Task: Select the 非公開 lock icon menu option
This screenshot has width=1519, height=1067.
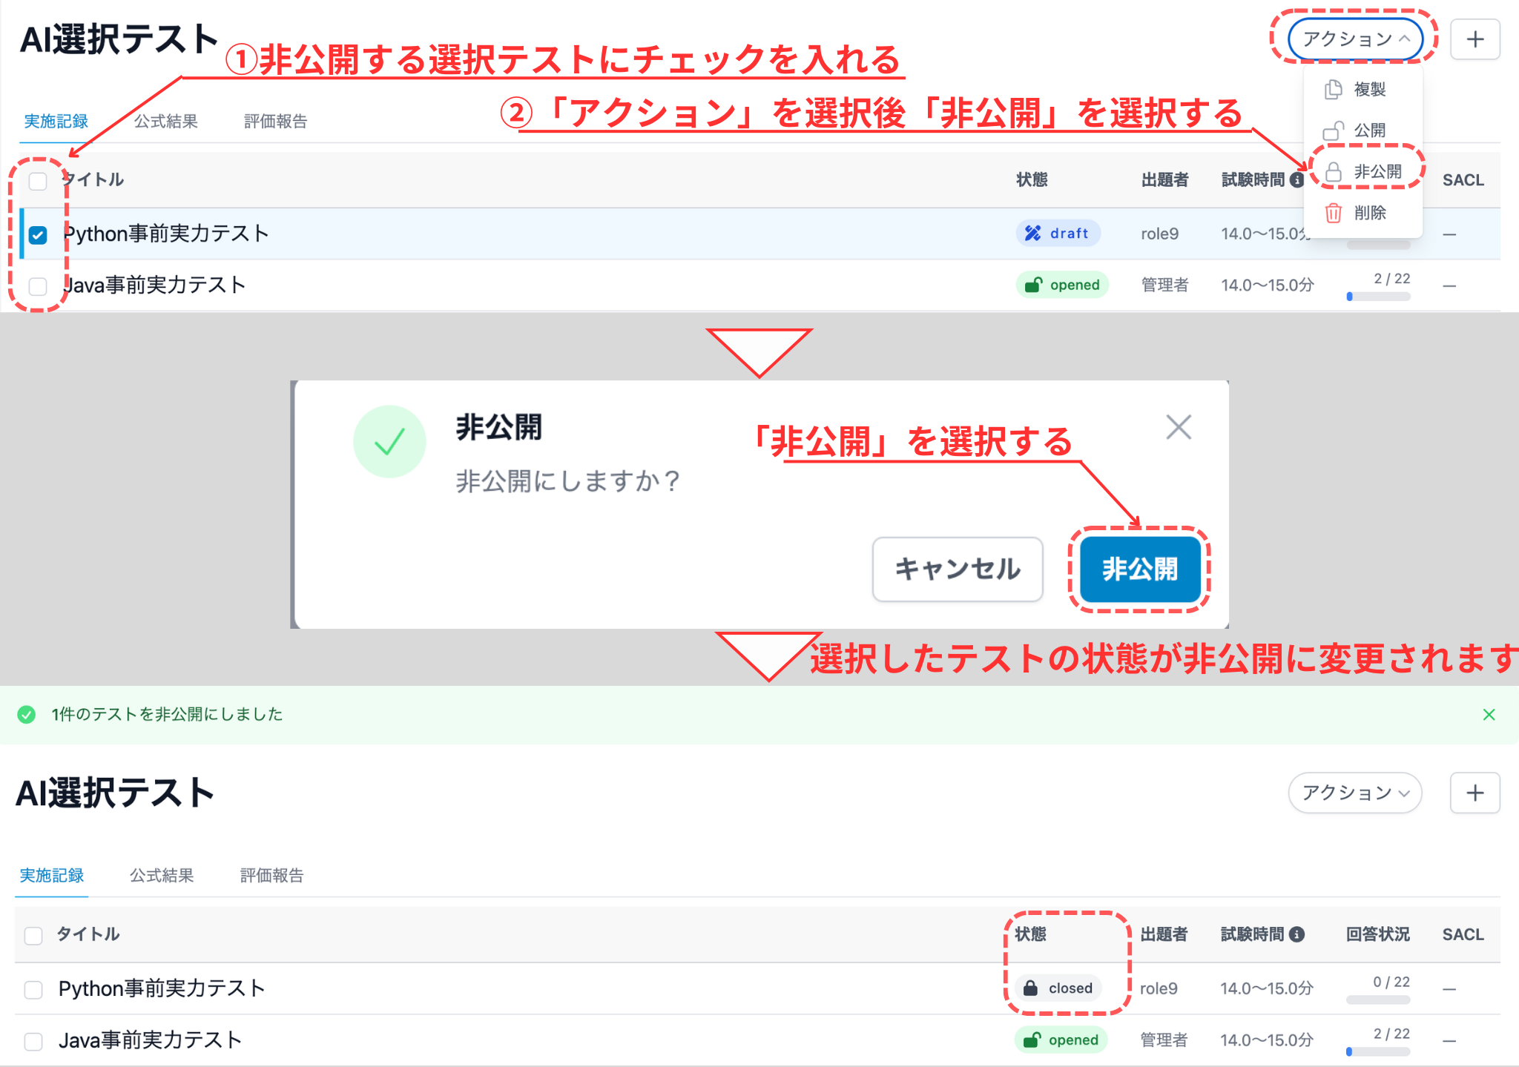Action: point(1333,171)
